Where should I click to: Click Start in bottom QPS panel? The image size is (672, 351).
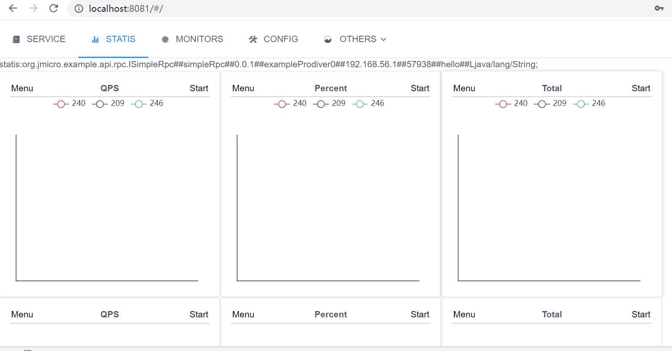(x=199, y=314)
